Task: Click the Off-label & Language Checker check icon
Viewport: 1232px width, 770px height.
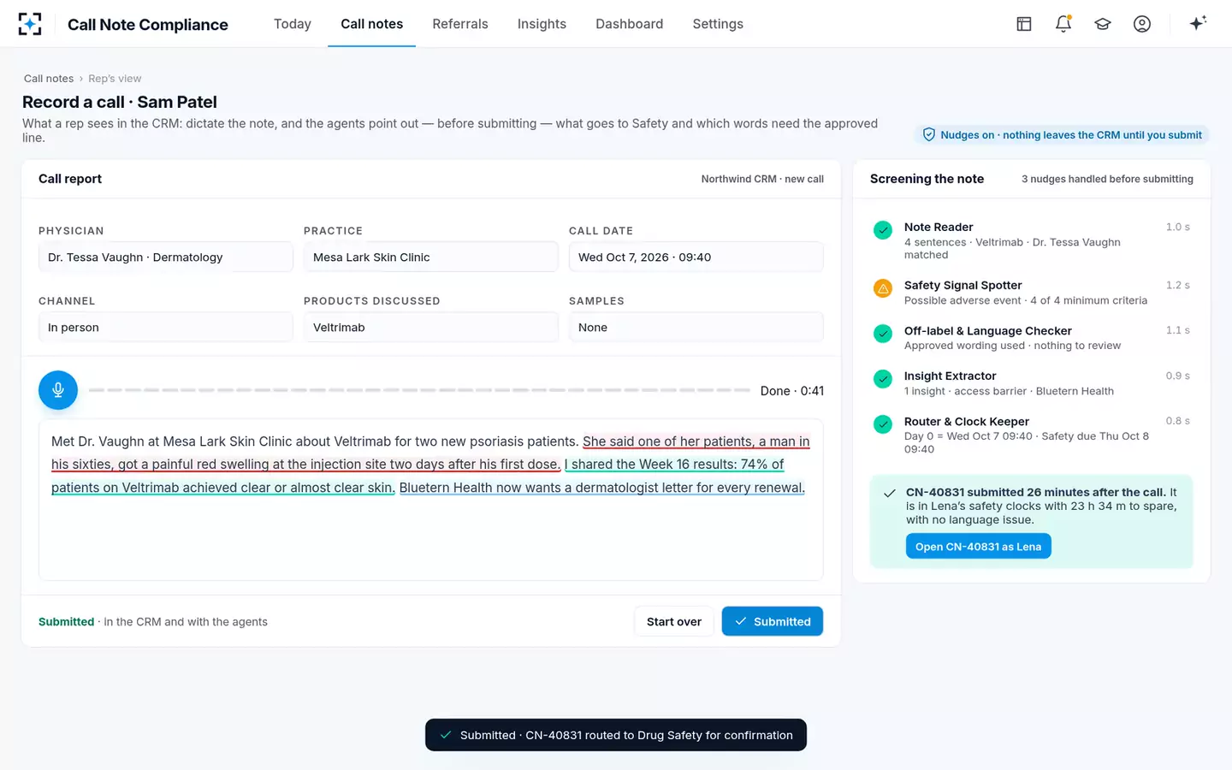Action: click(883, 334)
